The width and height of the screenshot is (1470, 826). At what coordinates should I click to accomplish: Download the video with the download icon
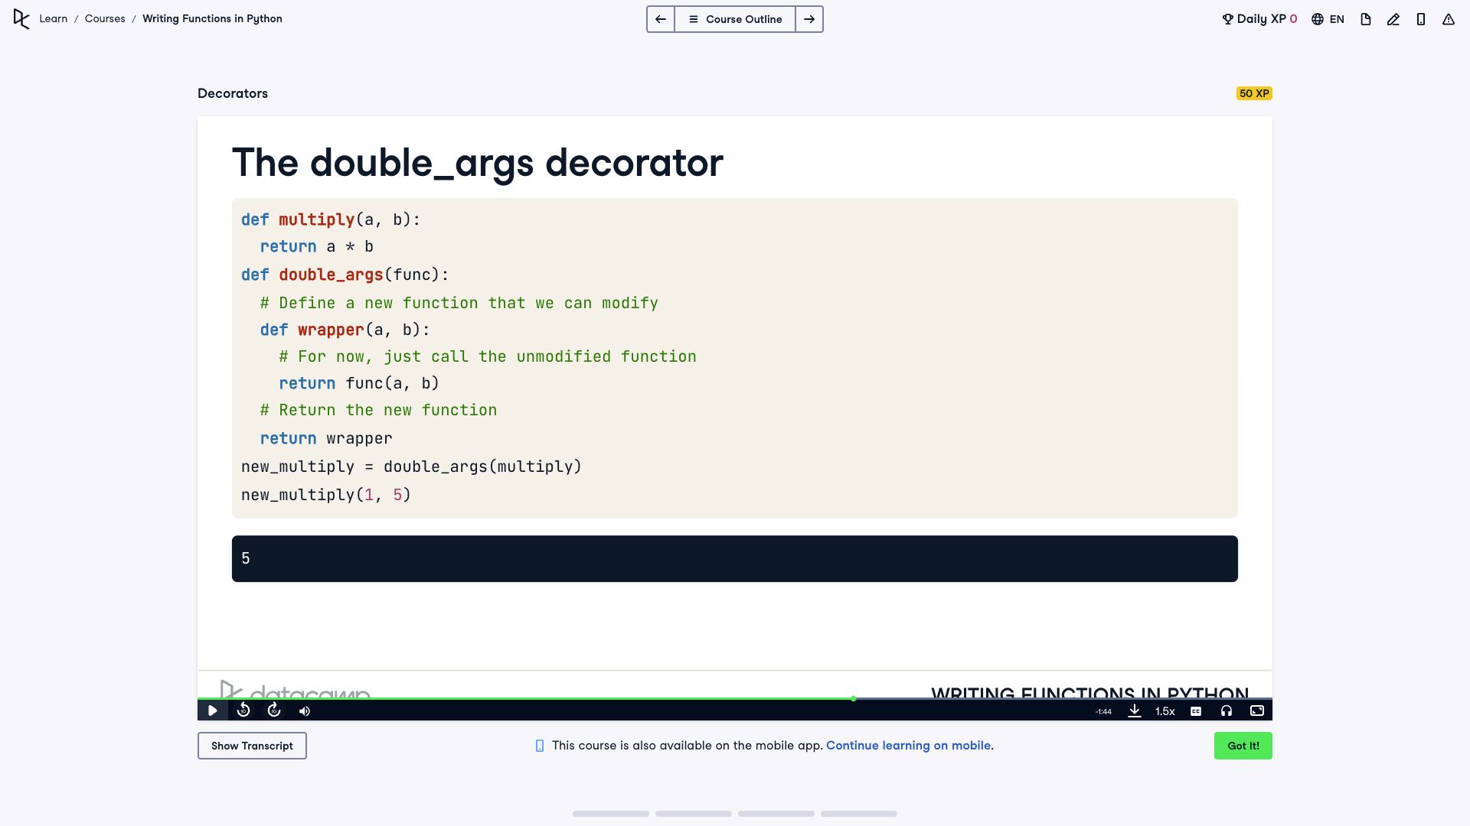click(x=1135, y=711)
